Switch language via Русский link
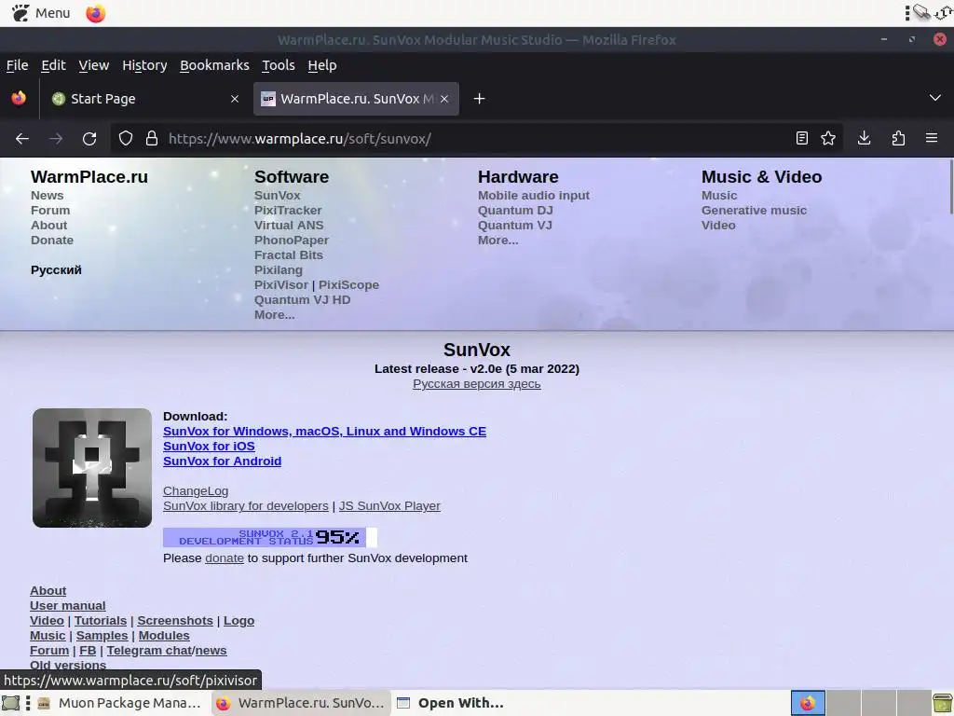This screenshot has width=954, height=716. [x=56, y=269]
